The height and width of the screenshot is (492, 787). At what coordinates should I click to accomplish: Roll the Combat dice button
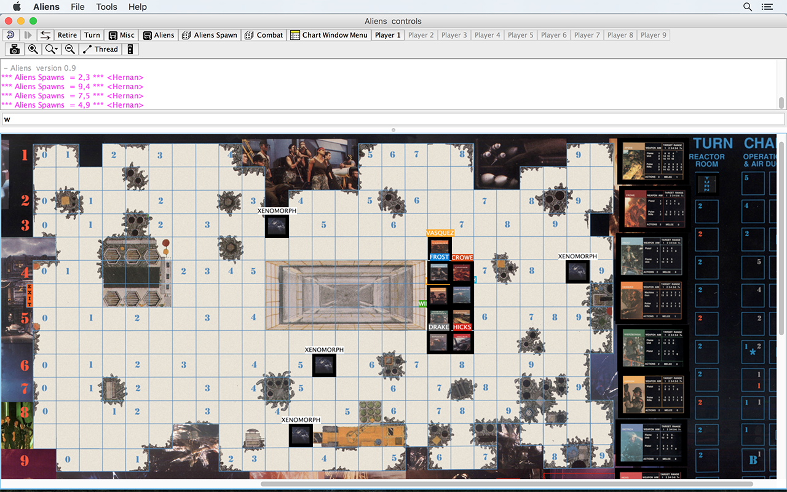pos(264,35)
